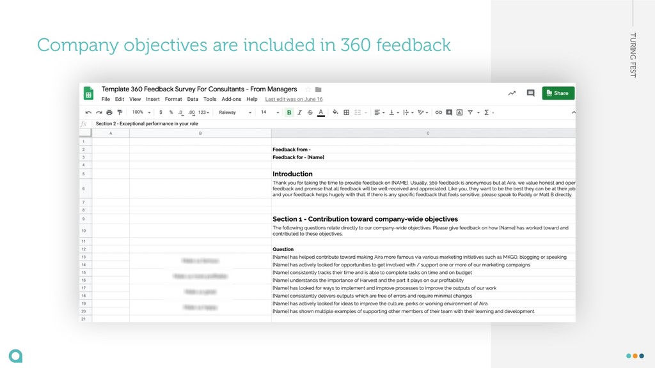The width and height of the screenshot is (655, 368).
Task: Select the 'Feedback for - [Name]' cell
Action: pyautogui.click(x=423, y=157)
